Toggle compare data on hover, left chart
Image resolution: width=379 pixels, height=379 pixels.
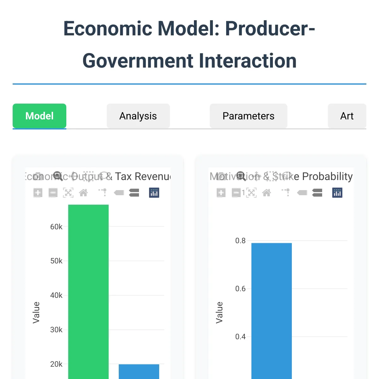[134, 193]
